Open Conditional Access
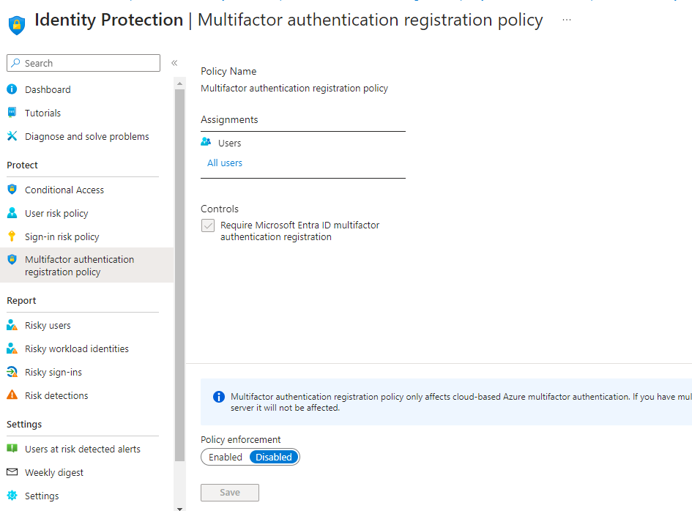The width and height of the screenshot is (692, 511). point(64,190)
